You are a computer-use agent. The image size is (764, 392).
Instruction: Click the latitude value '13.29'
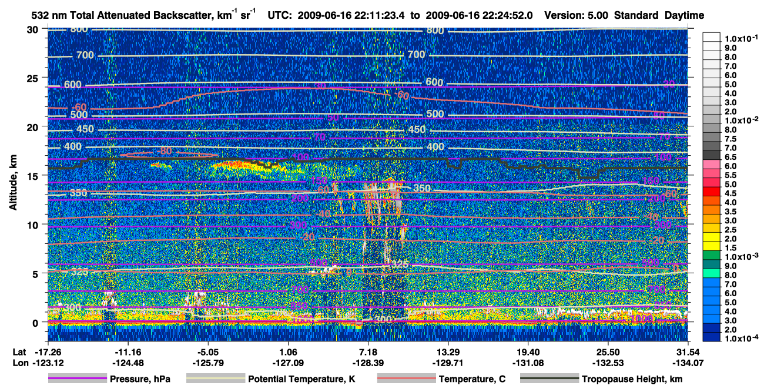[448, 351]
